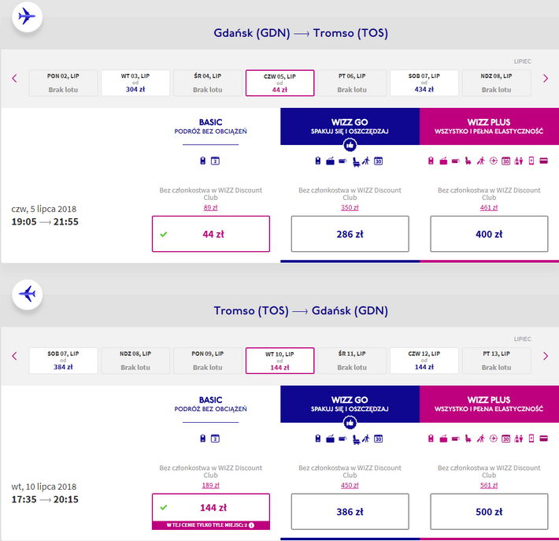
Task: Open the 450 zł return Discount Club link
Action: (350, 485)
